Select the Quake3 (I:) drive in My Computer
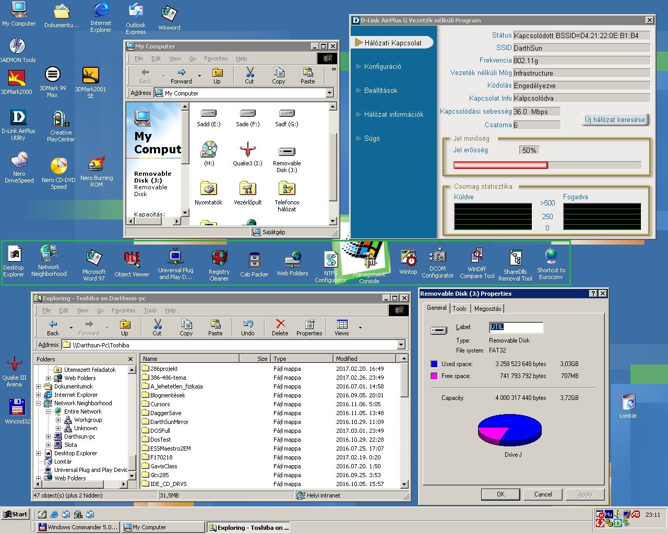The width and height of the screenshot is (668, 534). click(x=247, y=154)
